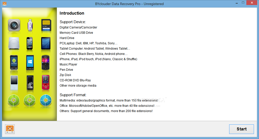This screenshot has width=259, height=139.
Task: Click the blue Blu-Ray disc icon
Action: click(x=46, y=100)
